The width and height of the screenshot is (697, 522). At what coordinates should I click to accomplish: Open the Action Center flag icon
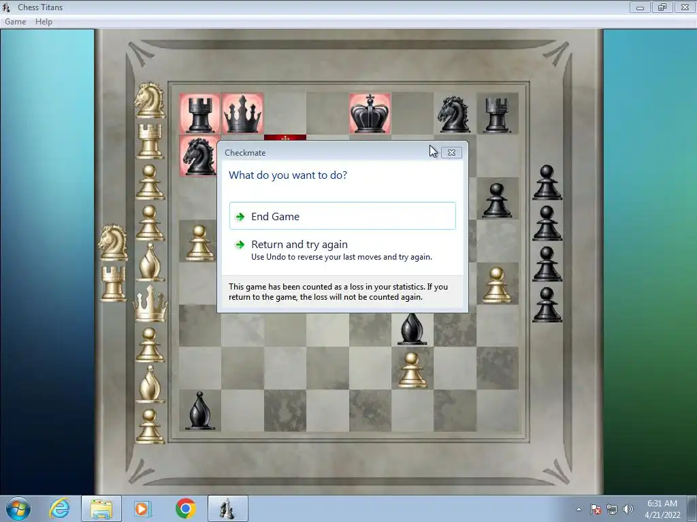click(x=596, y=509)
